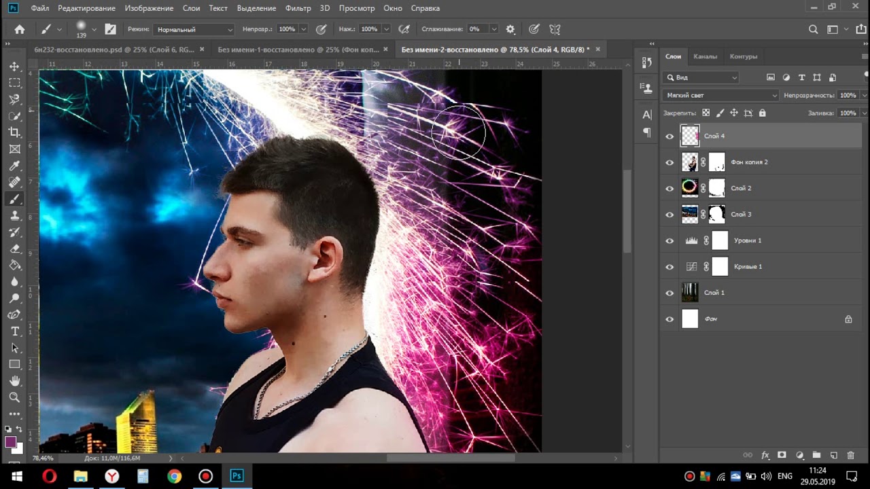
Task: Open layer effects fx menu
Action: pyautogui.click(x=765, y=455)
